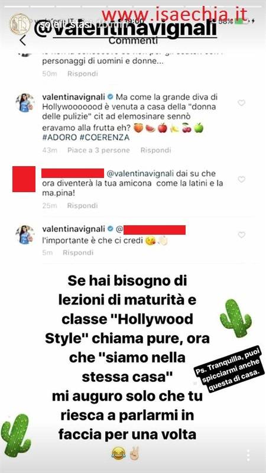266x473 pixels.
Task: Open 'Piace a 3 persone' likes list
Action: 99,150
